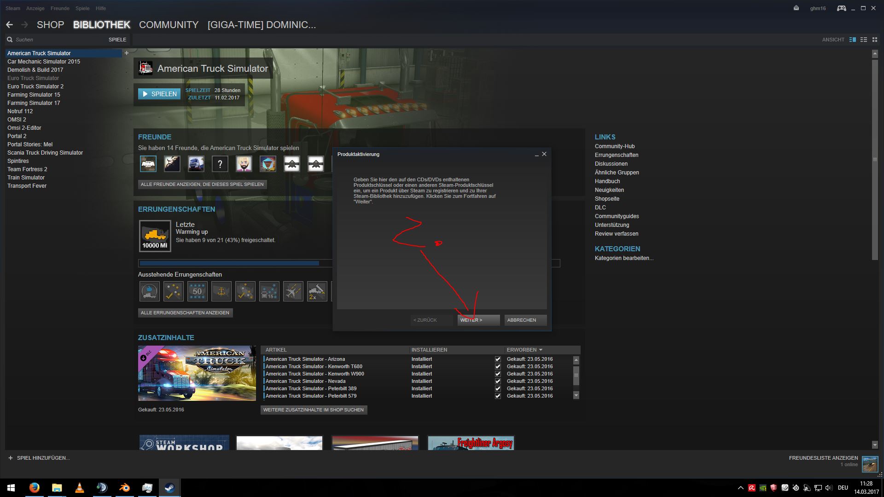884x497 pixels.
Task: Click the 50 achievement icon
Action: coord(198,291)
